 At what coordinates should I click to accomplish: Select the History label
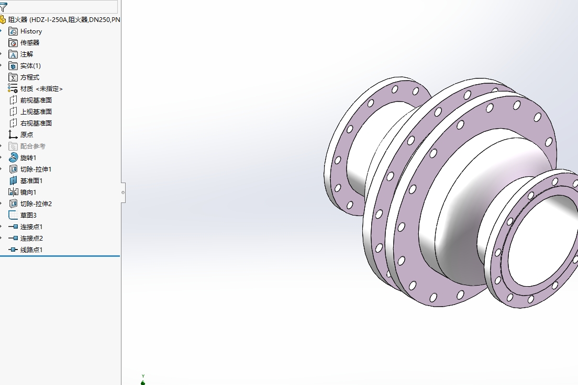31,31
